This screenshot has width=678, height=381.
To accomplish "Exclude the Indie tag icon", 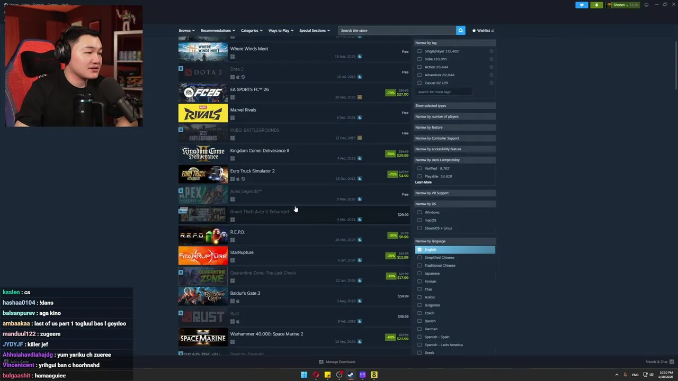I will 492,59.
